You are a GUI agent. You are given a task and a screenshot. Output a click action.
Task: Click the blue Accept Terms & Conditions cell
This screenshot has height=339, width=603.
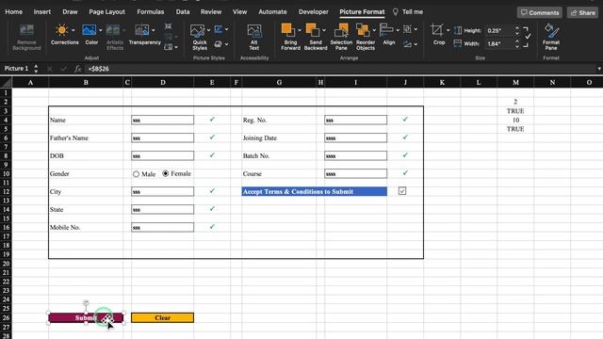(x=314, y=191)
